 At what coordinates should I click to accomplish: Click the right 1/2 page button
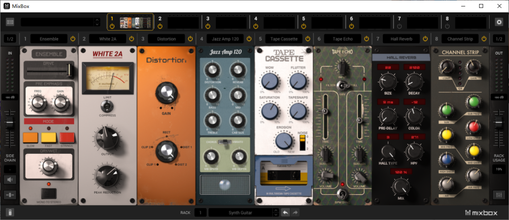pos(499,39)
